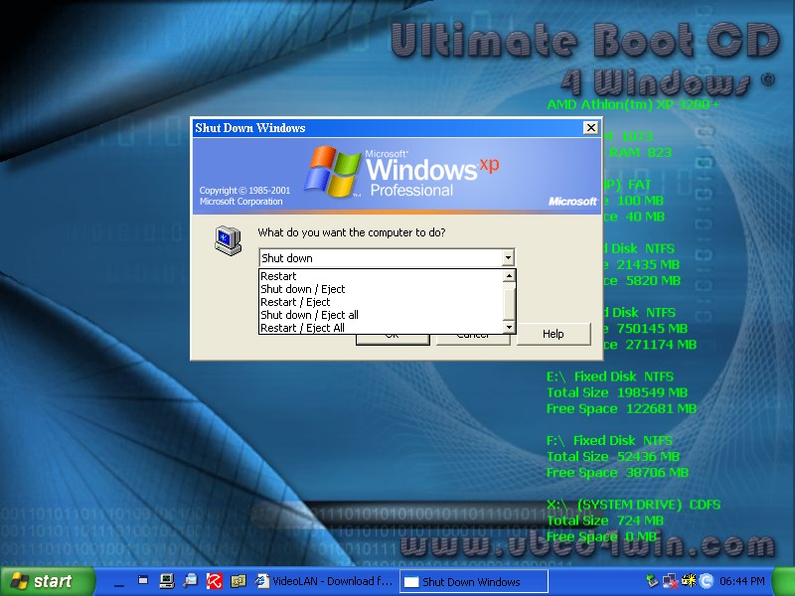The width and height of the screenshot is (795, 596).
Task: Click the safely remove hardware tray icon
Action: pyautogui.click(x=652, y=581)
